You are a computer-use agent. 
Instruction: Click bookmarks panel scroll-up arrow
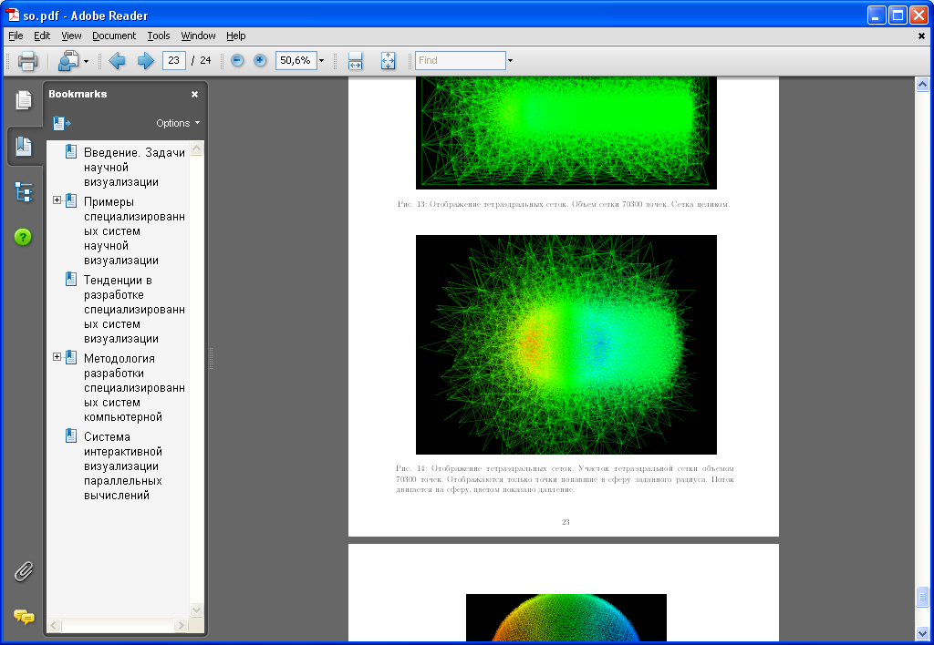pyautogui.click(x=197, y=148)
